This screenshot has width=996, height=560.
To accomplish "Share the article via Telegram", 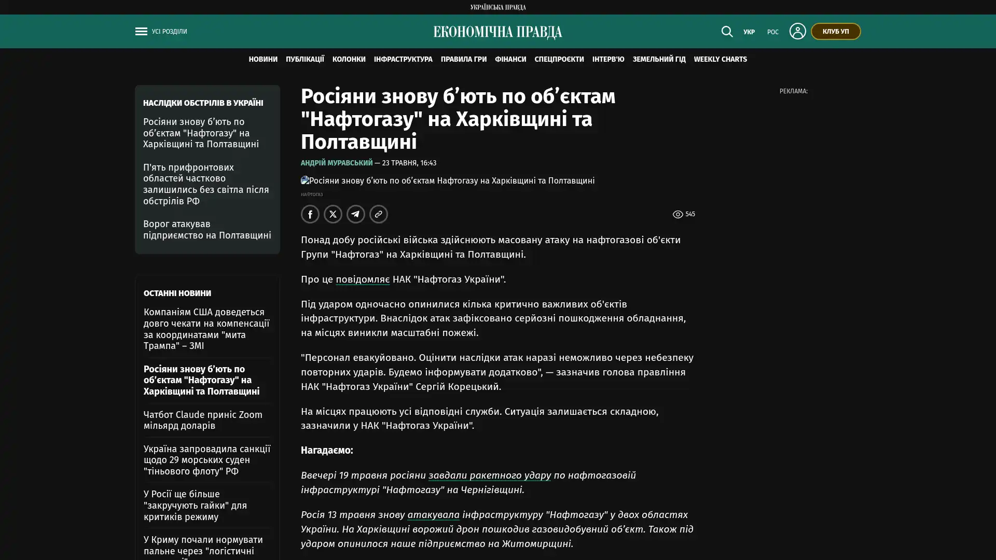I will tap(356, 214).
